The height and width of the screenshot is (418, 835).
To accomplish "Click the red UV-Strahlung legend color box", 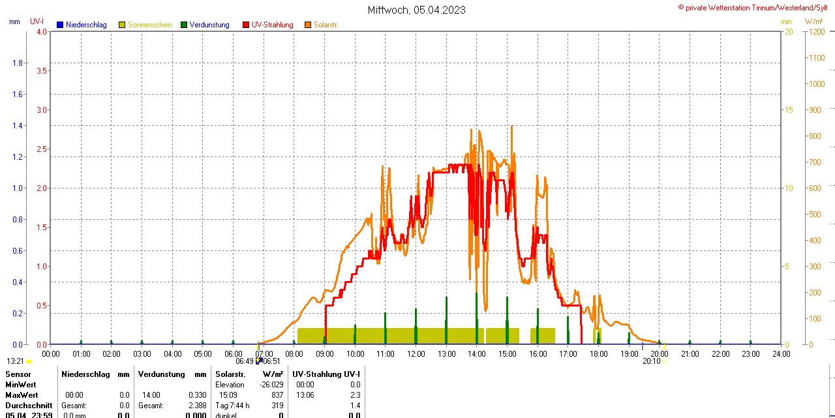I will point(246,25).
